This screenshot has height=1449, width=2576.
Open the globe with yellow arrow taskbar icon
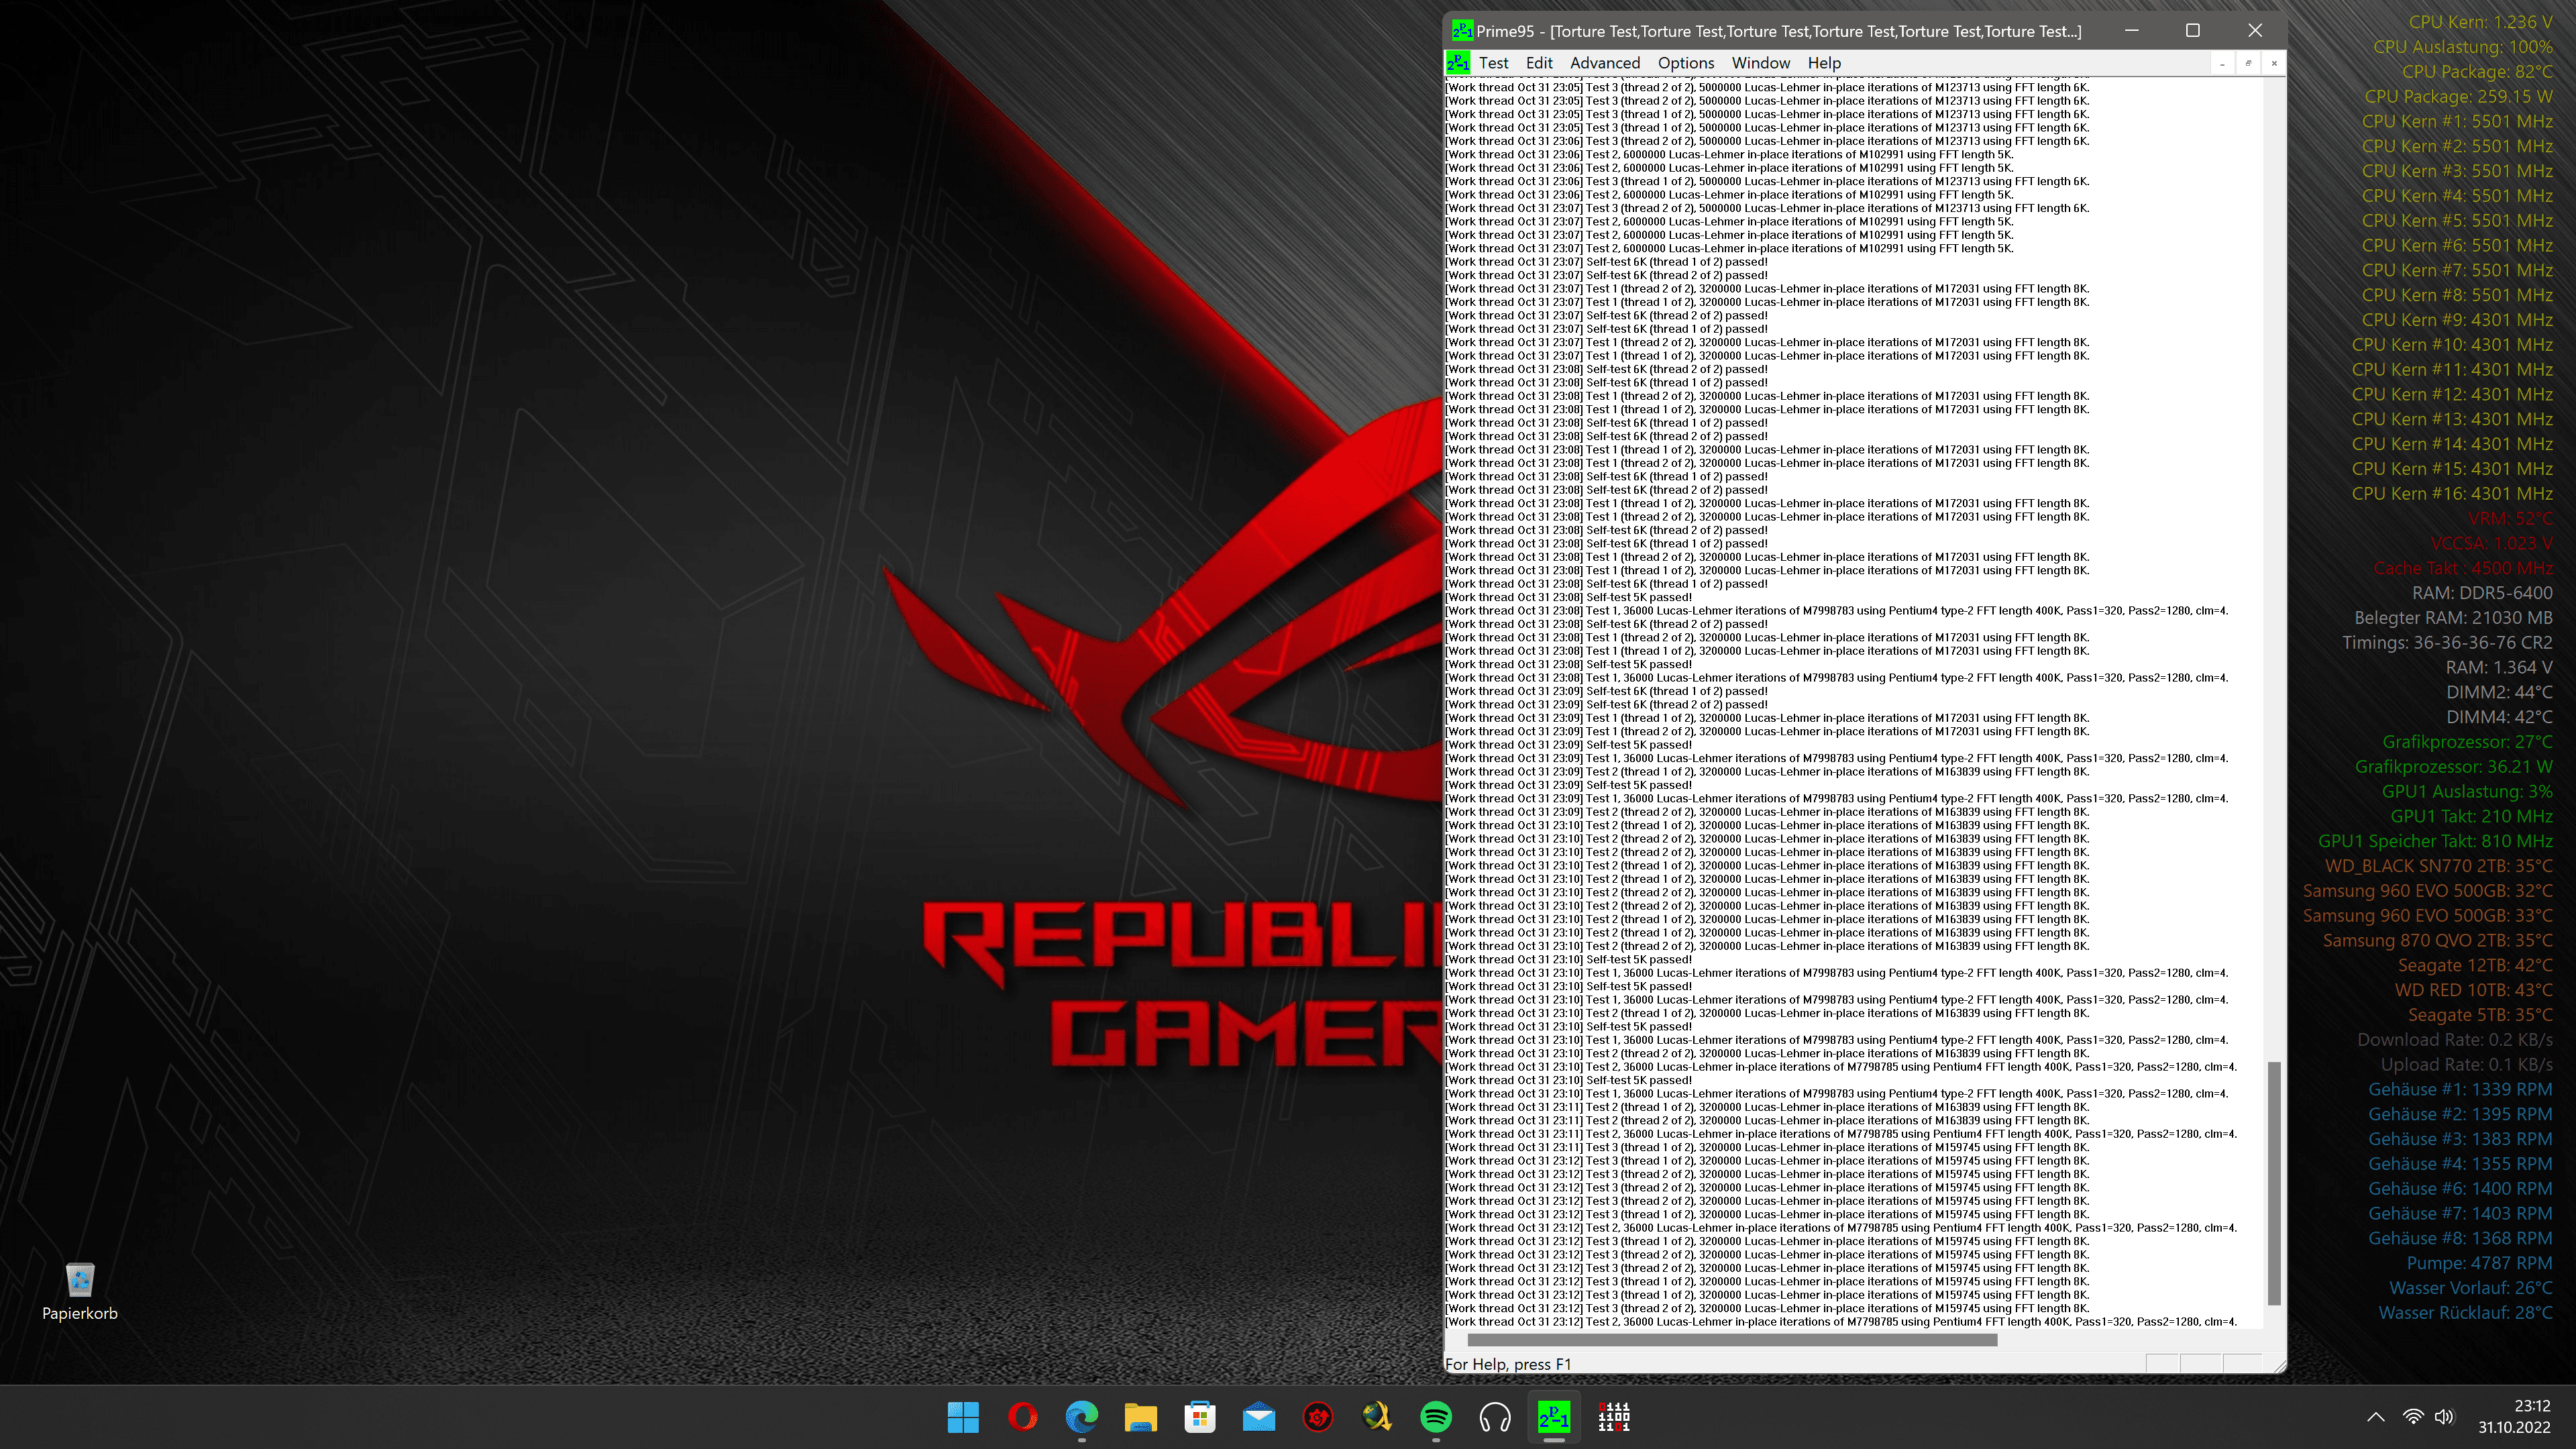pyautogui.click(x=1377, y=1417)
